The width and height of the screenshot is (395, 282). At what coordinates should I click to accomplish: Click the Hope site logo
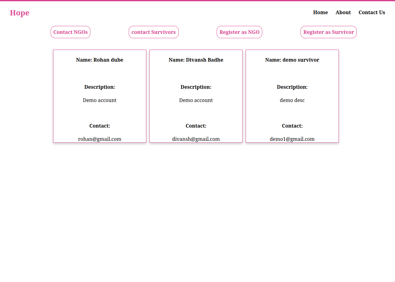coord(19,13)
